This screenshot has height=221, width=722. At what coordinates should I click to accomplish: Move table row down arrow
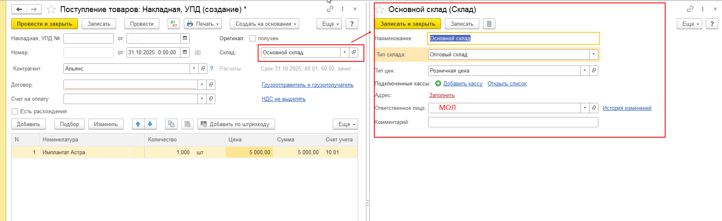click(150, 124)
